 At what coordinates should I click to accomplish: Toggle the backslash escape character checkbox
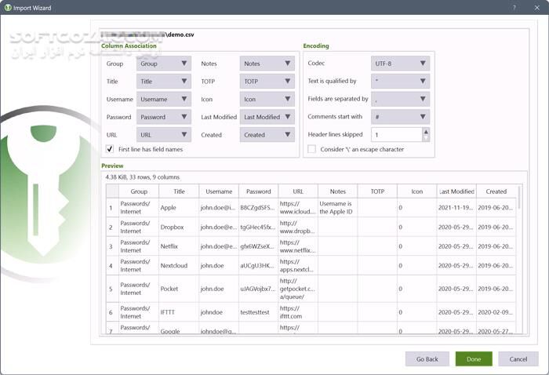coord(312,149)
